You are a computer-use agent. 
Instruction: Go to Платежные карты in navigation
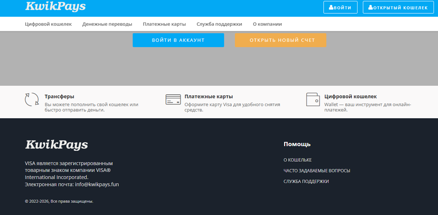click(164, 24)
